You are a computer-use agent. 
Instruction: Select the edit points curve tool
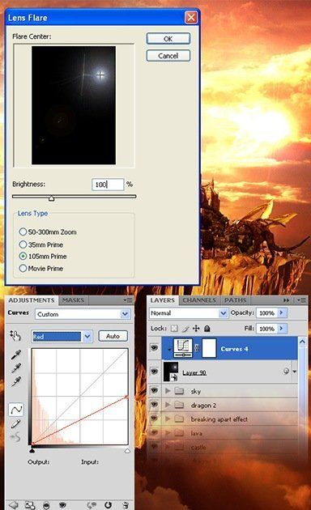click(x=16, y=410)
